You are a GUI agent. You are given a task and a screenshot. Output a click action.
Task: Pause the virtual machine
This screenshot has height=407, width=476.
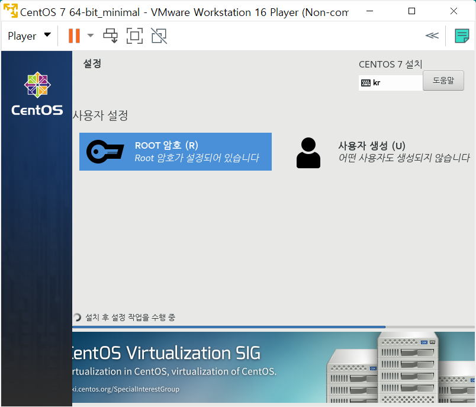pyautogui.click(x=74, y=36)
